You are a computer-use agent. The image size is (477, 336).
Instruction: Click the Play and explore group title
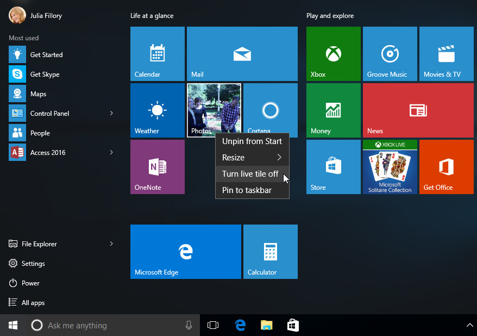pyautogui.click(x=330, y=16)
